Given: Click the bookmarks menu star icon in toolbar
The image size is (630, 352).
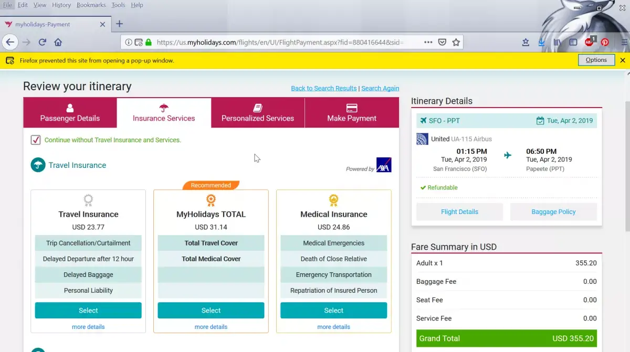Looking at the screenshot, I should tap(526, 42).
